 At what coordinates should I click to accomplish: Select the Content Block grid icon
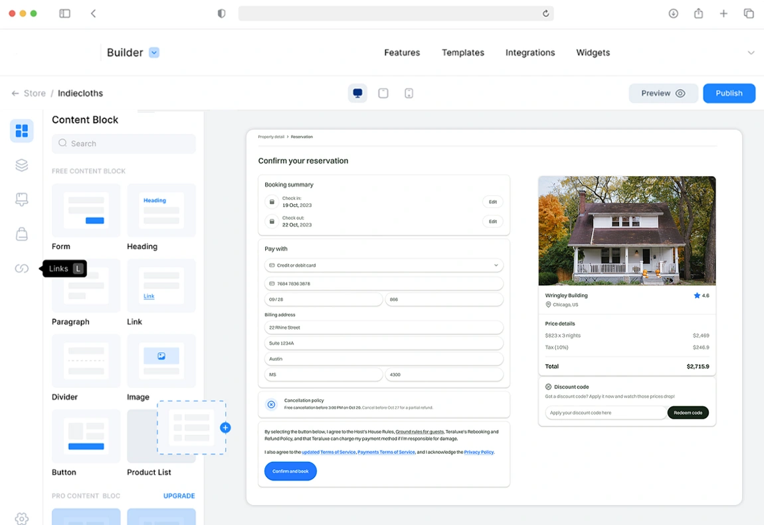tap(22, 131)
